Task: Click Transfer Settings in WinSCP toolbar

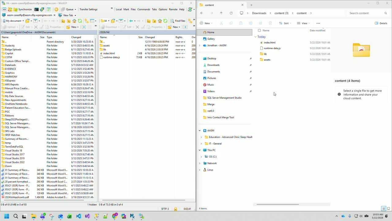Action: (89, 9)
